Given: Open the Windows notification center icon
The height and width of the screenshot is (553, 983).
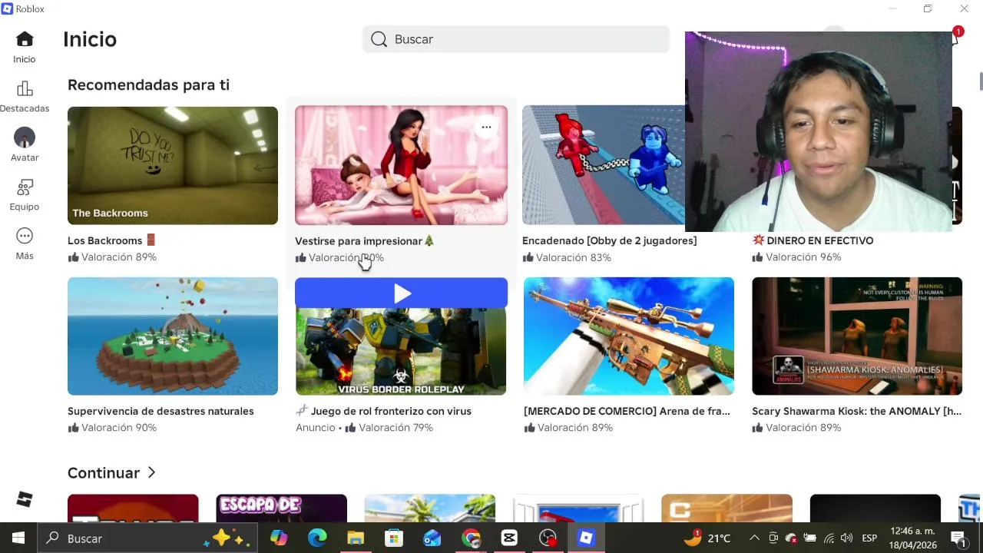Looking at the screenshot, I should pyautogui.click(x=958, y=538).
